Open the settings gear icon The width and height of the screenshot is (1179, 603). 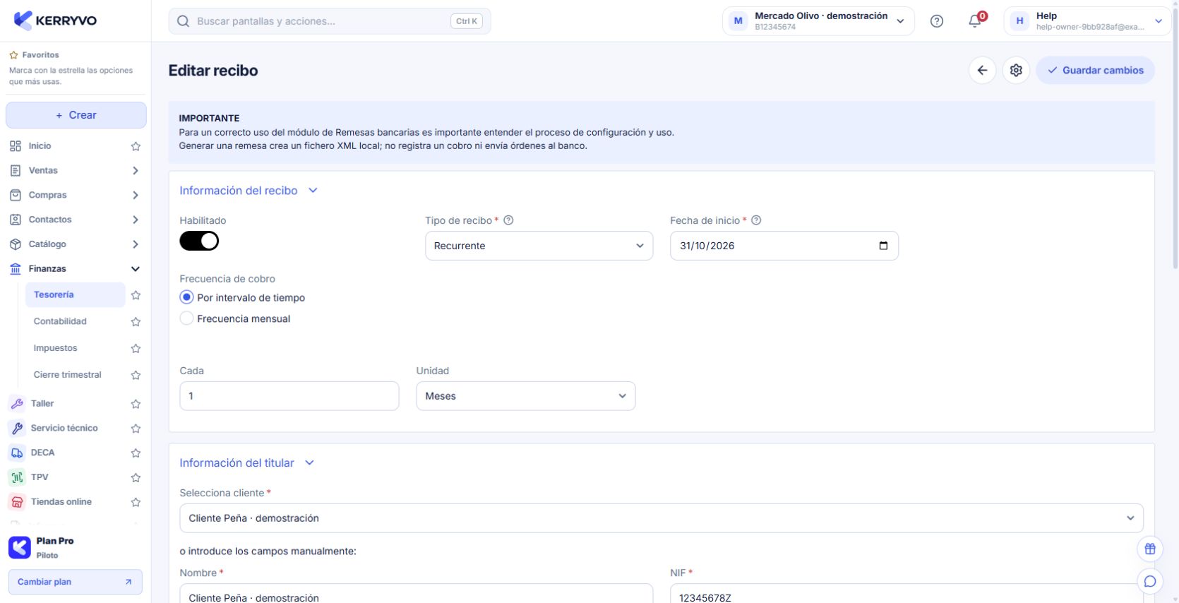(x=1016, y=70)
